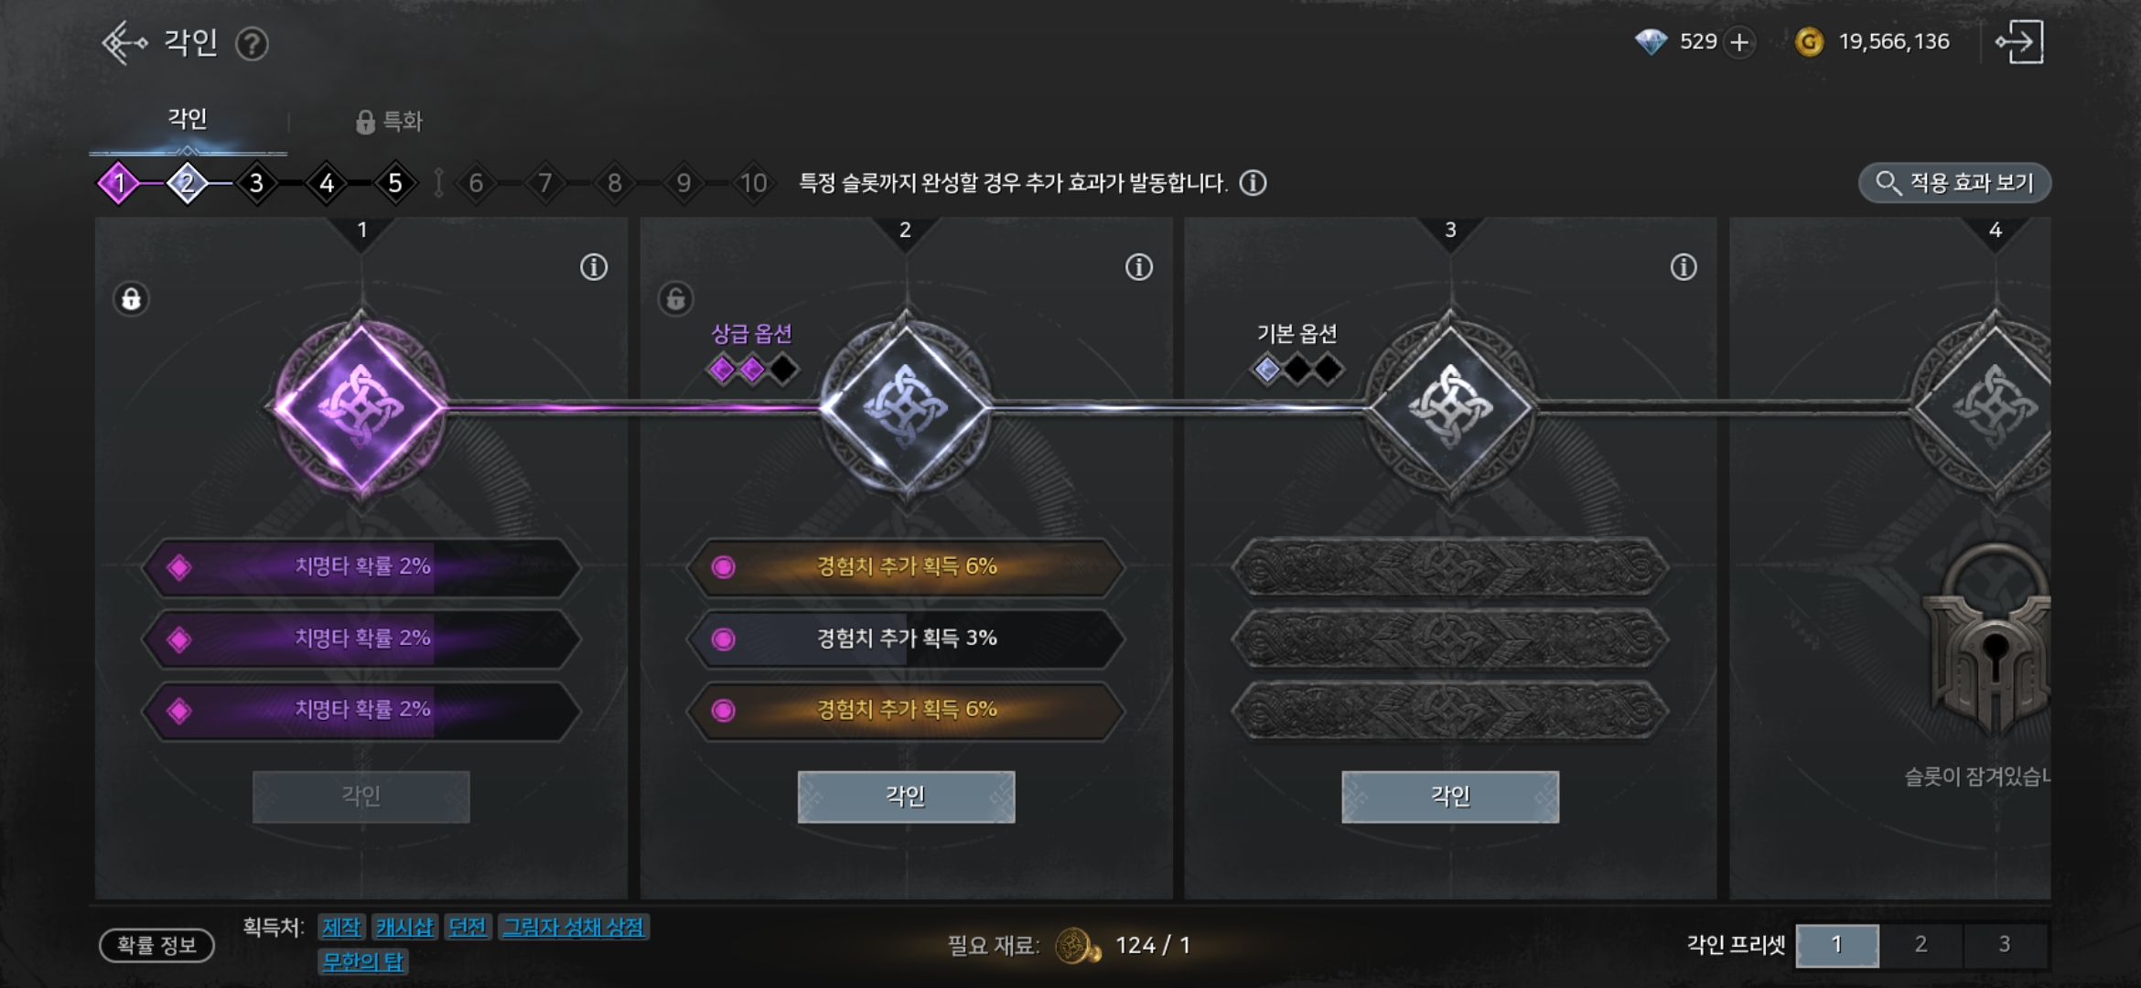Click the 각인 button under slot 2
Viewport: 2141px width, 988px height.
[x=906, y=796]
